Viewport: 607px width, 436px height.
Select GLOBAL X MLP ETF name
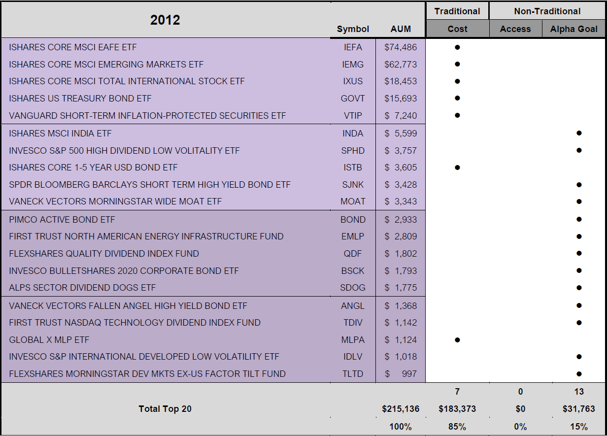(x=49, y=340)
